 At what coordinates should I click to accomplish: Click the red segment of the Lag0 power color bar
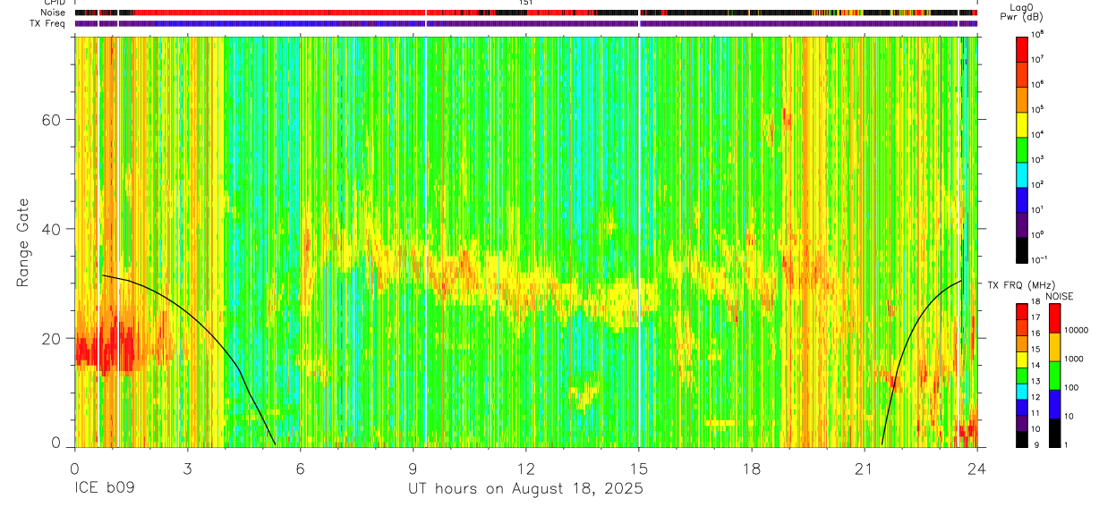click(x=1021, y=48)
